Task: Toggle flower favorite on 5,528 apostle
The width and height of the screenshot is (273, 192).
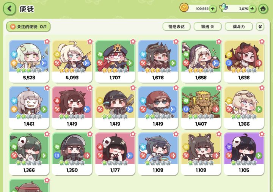Action: [x=47, y=41]
